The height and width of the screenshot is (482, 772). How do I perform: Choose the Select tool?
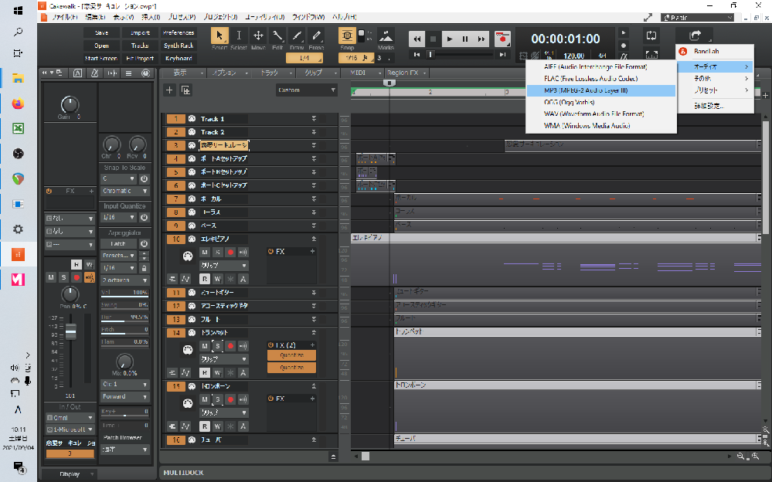239,36
